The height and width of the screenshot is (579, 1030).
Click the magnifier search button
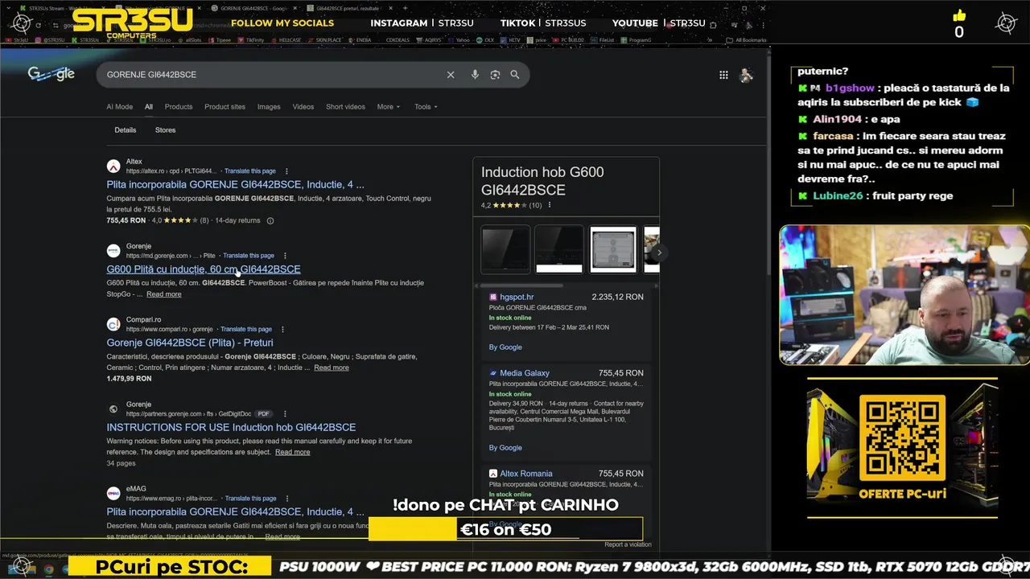pos(515,75)
